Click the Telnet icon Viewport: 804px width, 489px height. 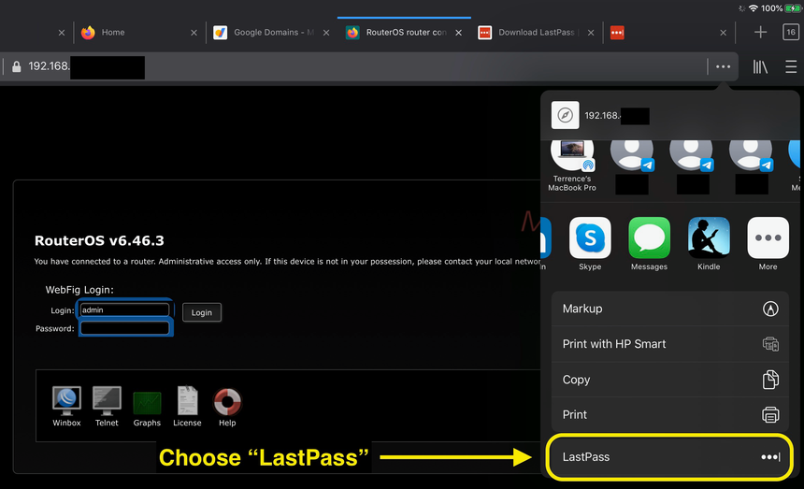pyautogui.click(x=107, y=403)
